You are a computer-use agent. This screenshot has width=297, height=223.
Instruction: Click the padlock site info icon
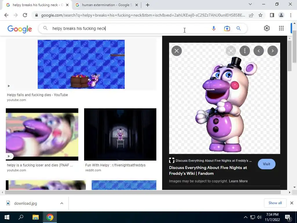tap(37, 15)
